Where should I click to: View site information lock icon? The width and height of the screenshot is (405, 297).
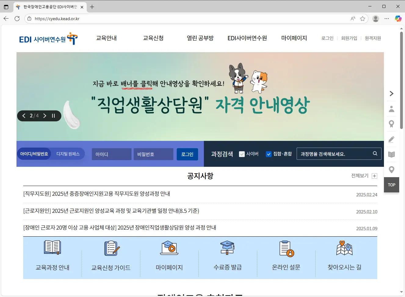pos(29,19)
